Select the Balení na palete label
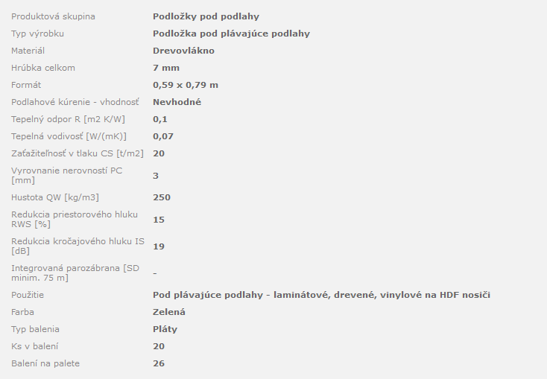 [x=45, y=363]
